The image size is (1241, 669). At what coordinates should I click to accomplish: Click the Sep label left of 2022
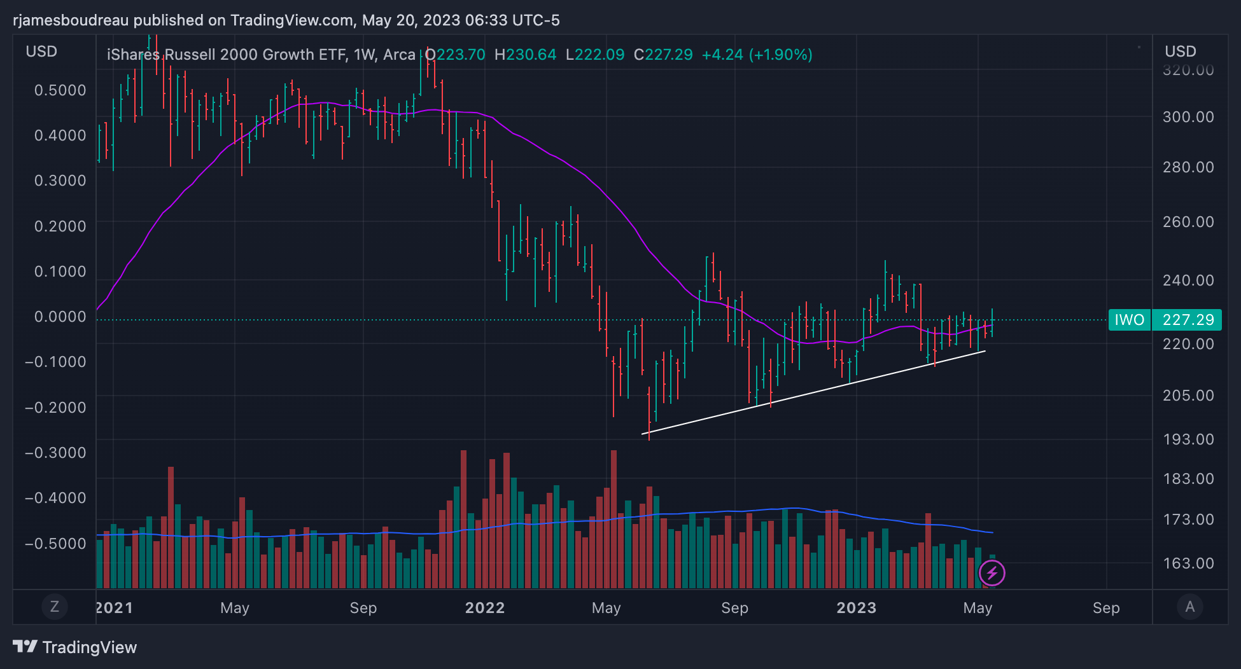pos(363,608)
